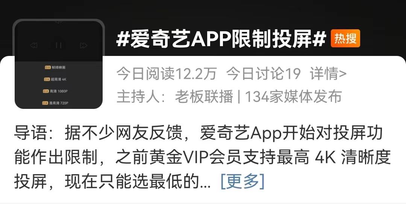Select the 高清 1080P quality option
Screen dimensions: 406x205
[x=55, y=91]
